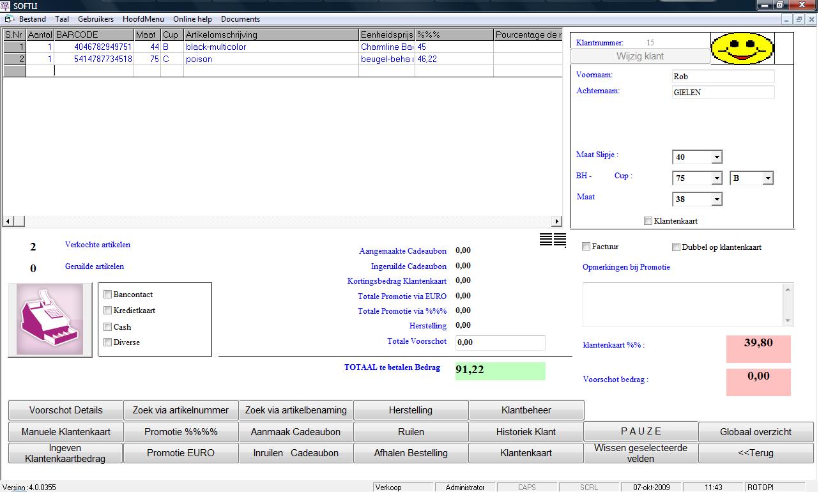Open the BH size dropdown showing 75

(x=717, y=178)
